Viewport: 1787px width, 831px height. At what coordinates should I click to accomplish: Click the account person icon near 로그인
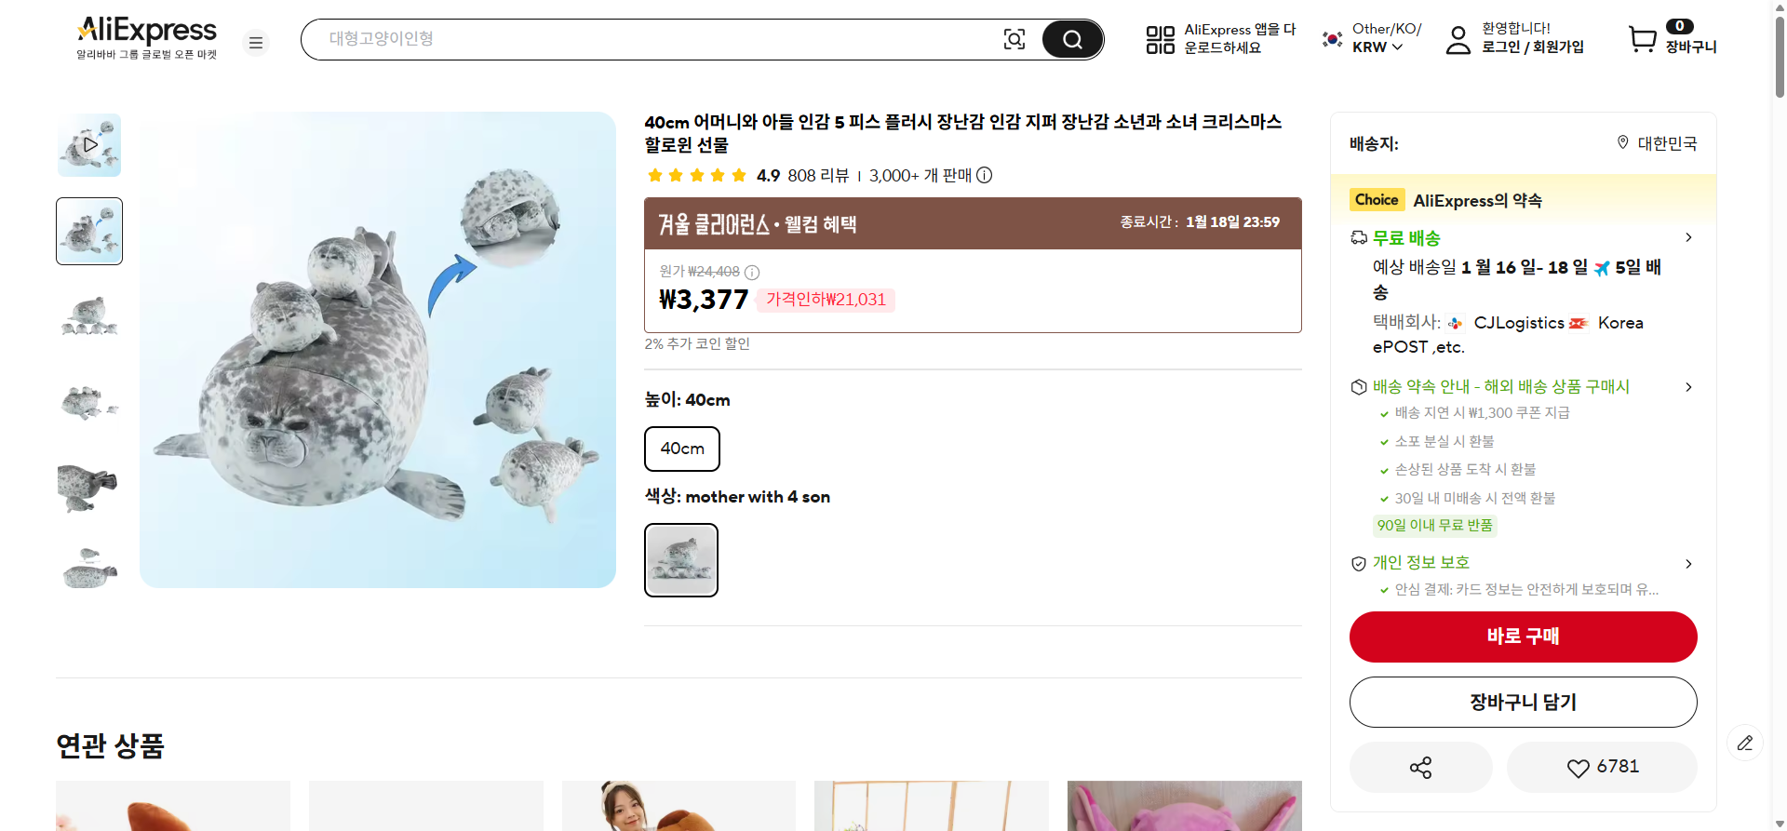1458,39
